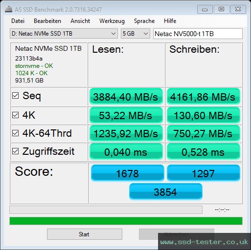Click write access time 0,528 ms
Screen dimensions: 251x250
pyautogui.click(x=204, y=152)
